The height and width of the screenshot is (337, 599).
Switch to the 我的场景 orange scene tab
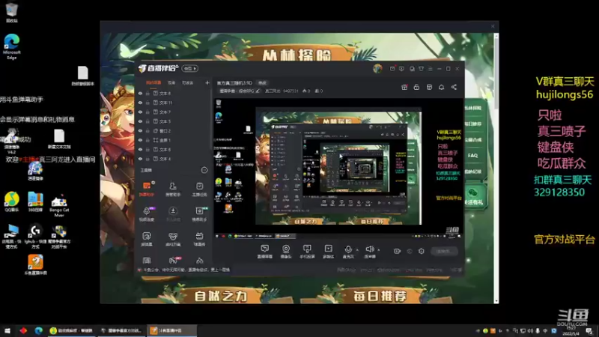click(x=153, y=82)
